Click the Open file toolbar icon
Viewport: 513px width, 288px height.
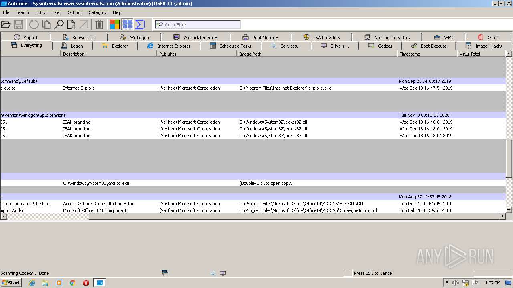click(x=6, y=25)
